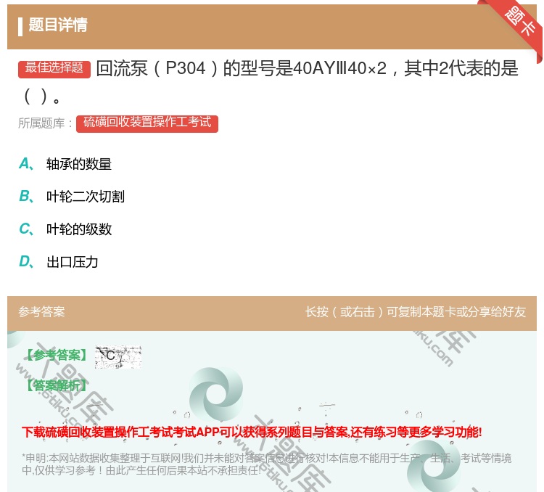This screenshot has width=544, height=492.
Task: Click the 所属题库 label
Action: click(x=45, y=123)
